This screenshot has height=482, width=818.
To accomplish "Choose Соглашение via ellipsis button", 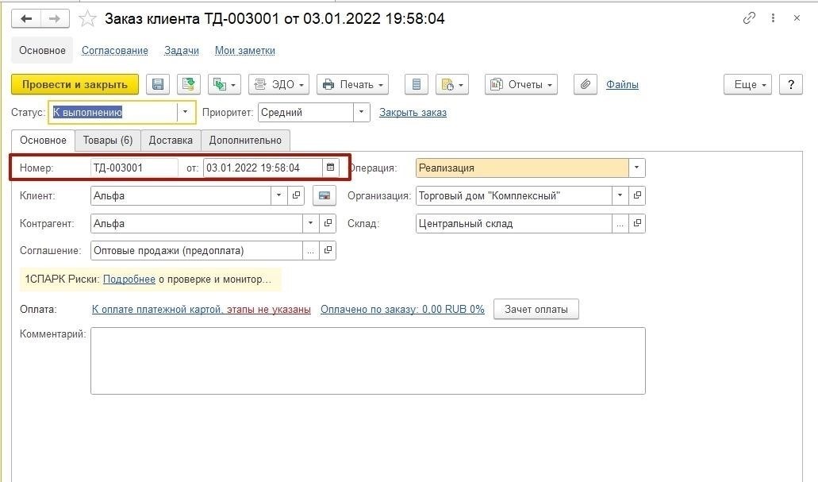I will (310, 251).
